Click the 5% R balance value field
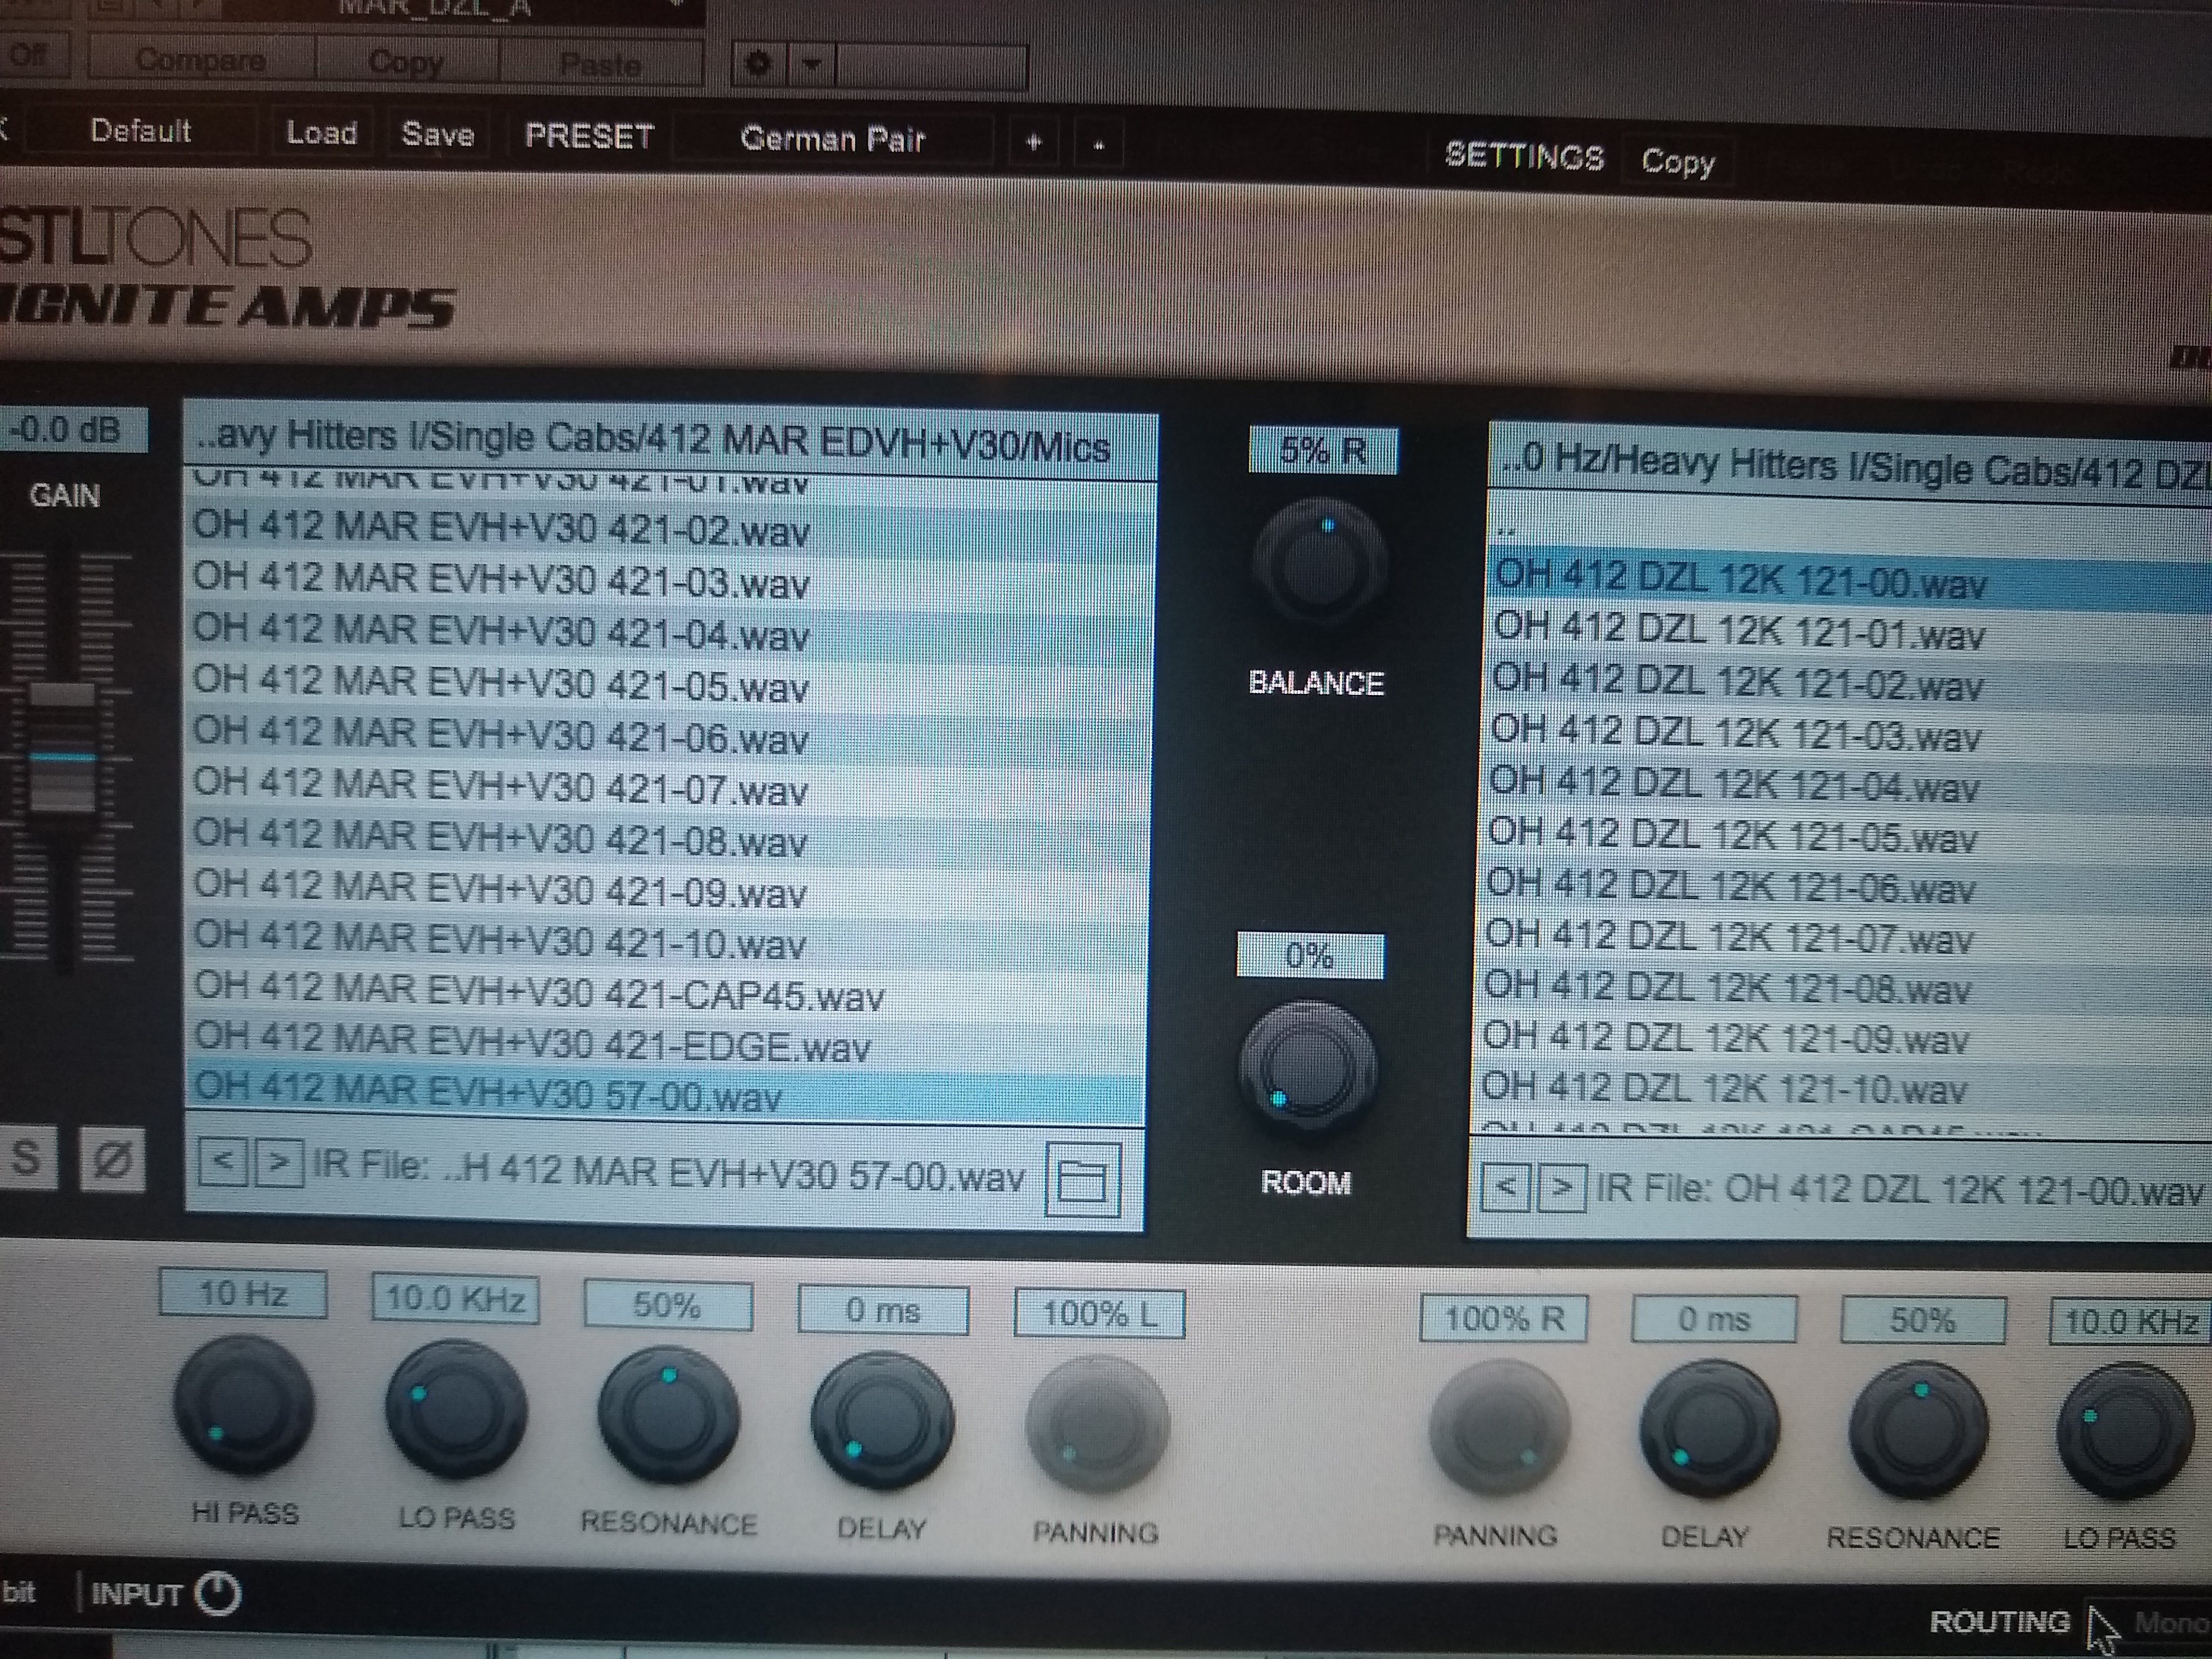Image resolution: width=2212 pixels, height=1659 pixels. click(1322, 451)
